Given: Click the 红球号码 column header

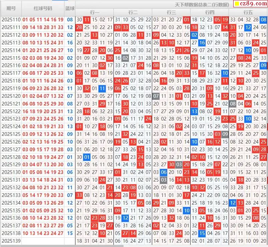Looking at the screenshot, I should pyautogui.click(x=43, y=8).
